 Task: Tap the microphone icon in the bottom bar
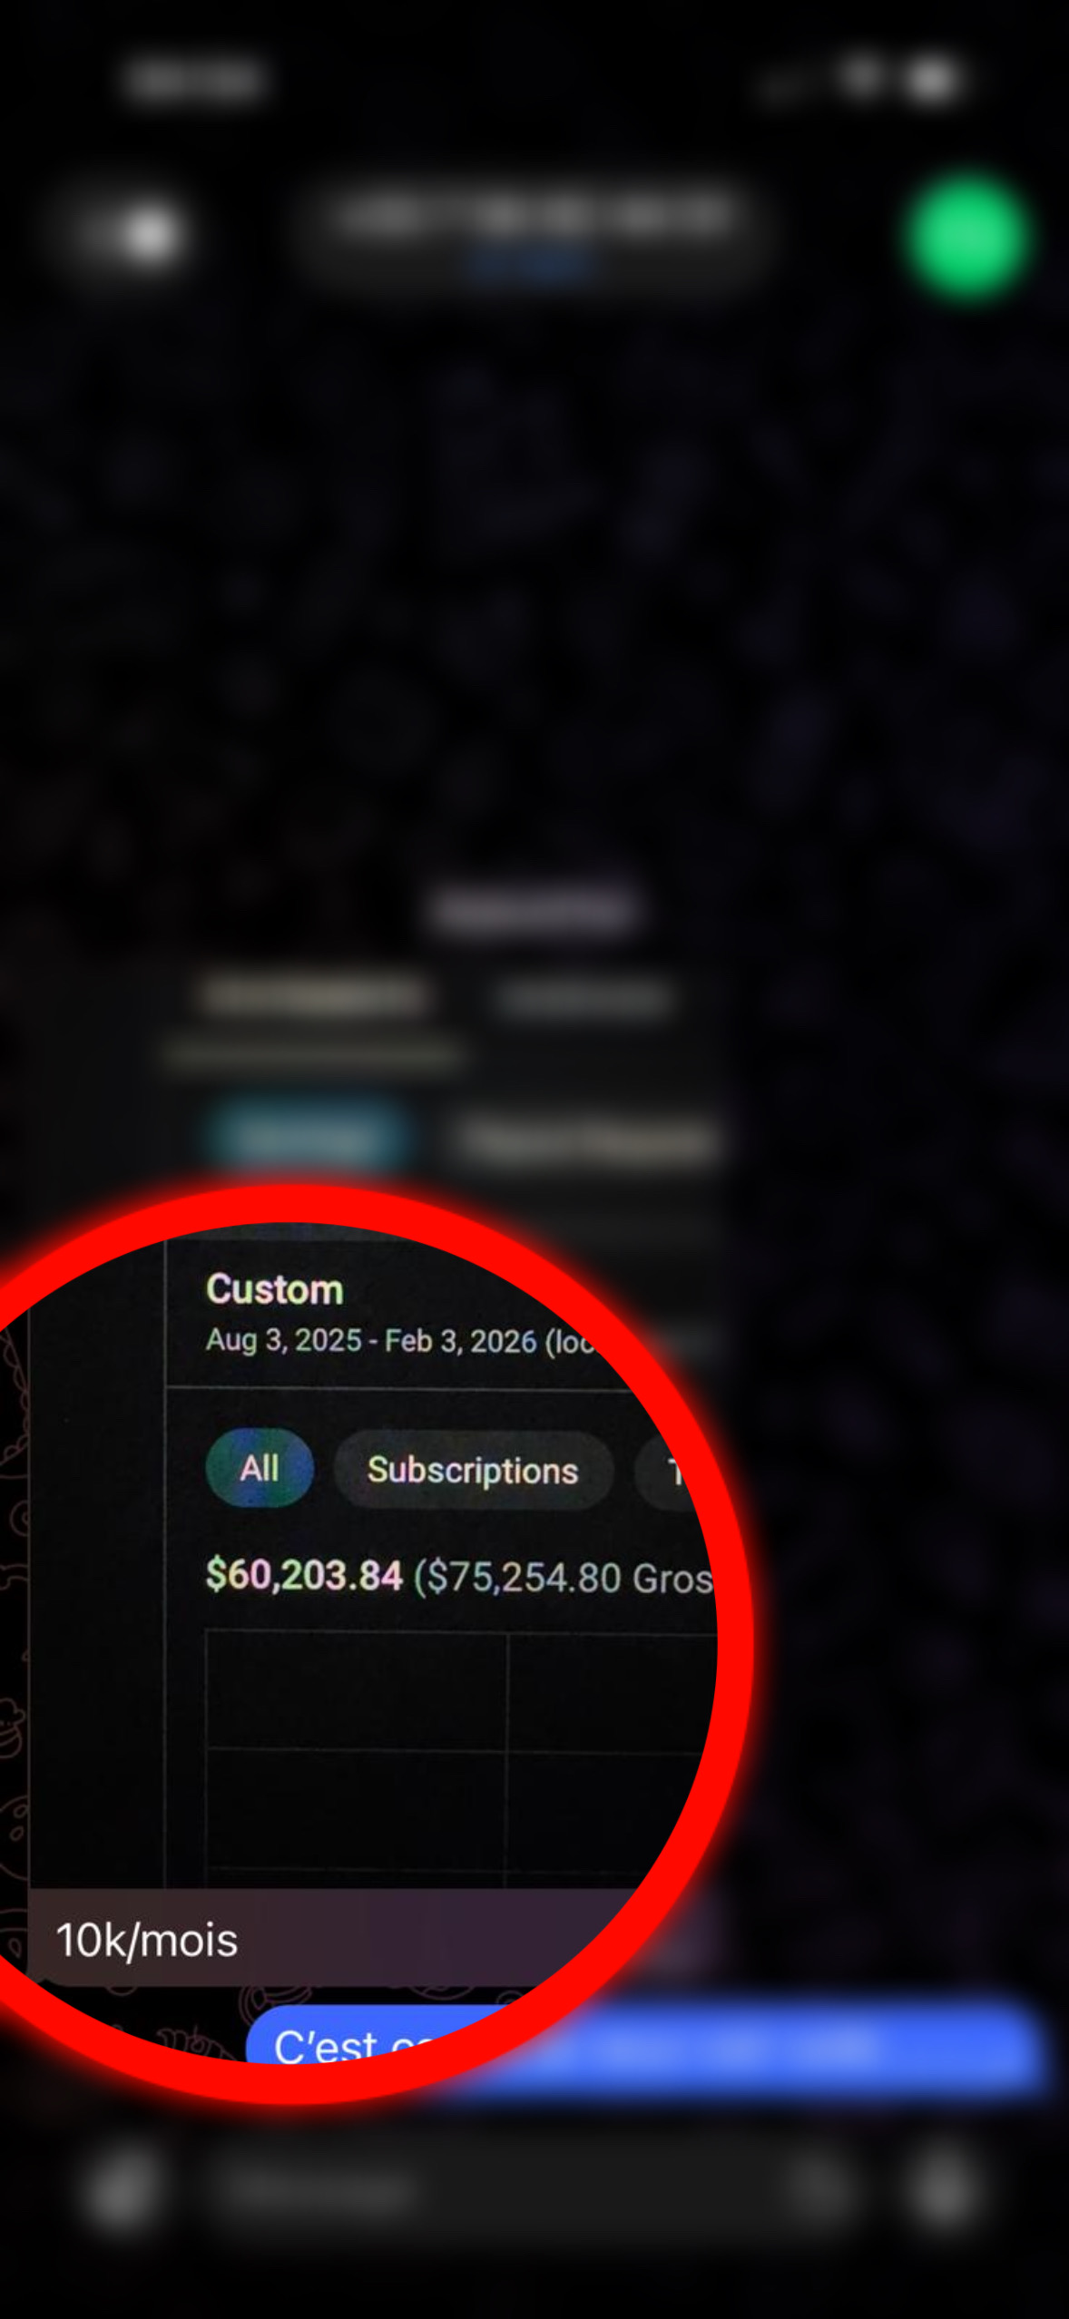click(x=944, y=2192)
